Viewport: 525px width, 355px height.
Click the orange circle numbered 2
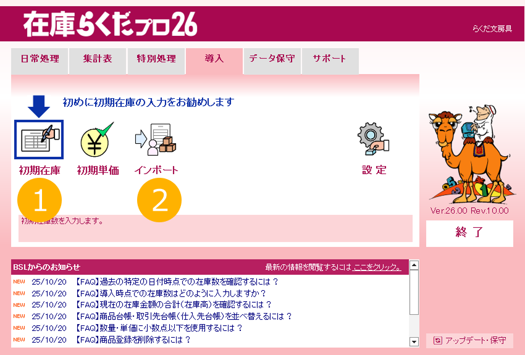[x=159, y=200]
